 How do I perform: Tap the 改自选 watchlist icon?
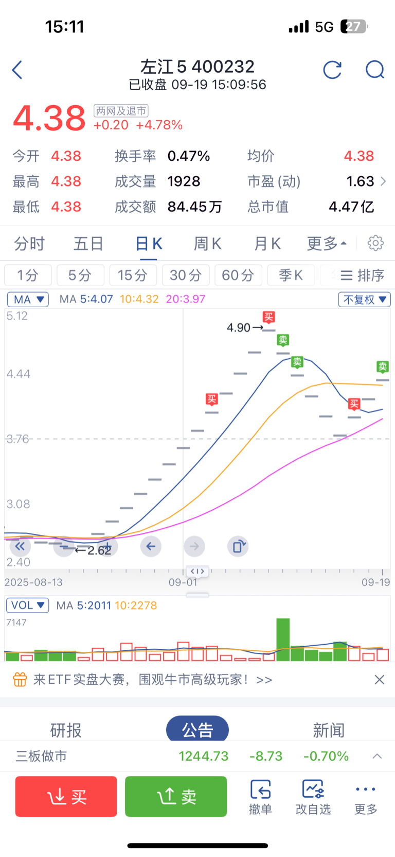pos(313,797)
